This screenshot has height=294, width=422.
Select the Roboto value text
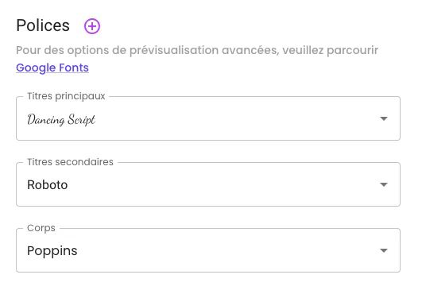[x=48, y=185]
